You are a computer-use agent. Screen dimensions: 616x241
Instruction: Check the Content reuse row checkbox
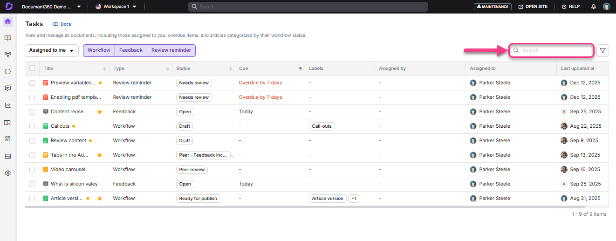tap(32, 112)
